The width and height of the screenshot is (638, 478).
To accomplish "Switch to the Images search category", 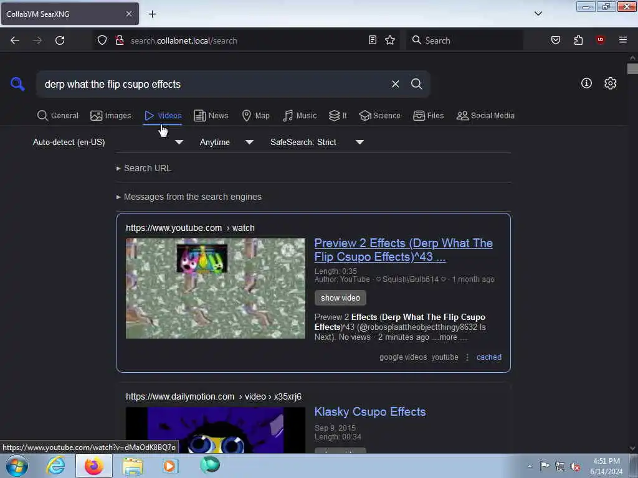I will (x=111, y=116).
